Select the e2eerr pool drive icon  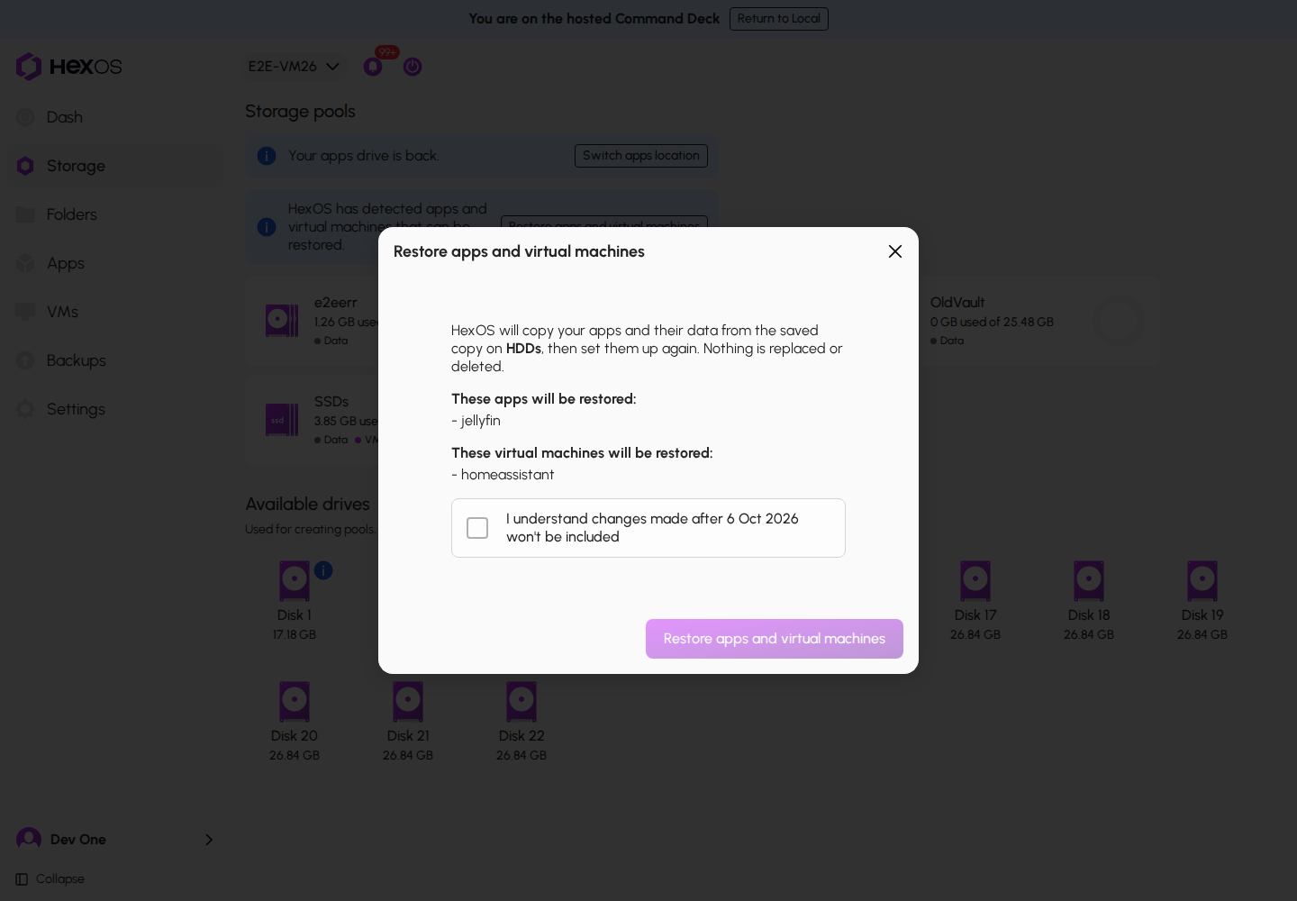282,321
